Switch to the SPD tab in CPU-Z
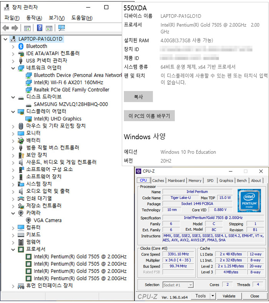The height and width of the screenshot is (303, 269). click(x=210, y=180)
